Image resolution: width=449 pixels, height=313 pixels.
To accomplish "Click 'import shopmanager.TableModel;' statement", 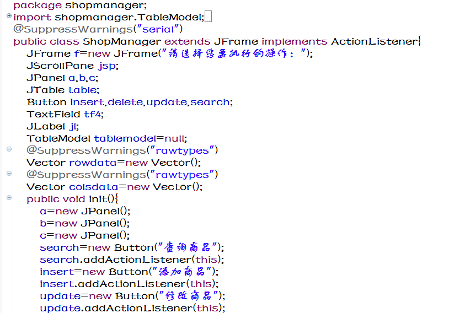I will click(109, 17).
